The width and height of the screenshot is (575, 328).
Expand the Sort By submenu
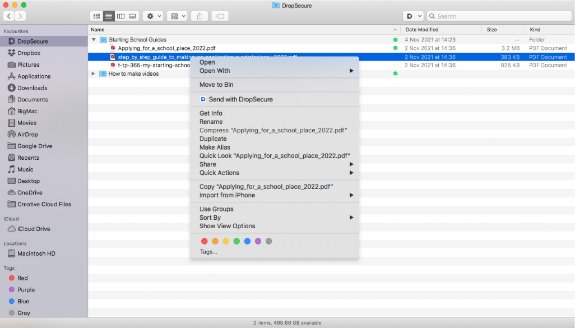pyautogui.click(x=274, y=218)
